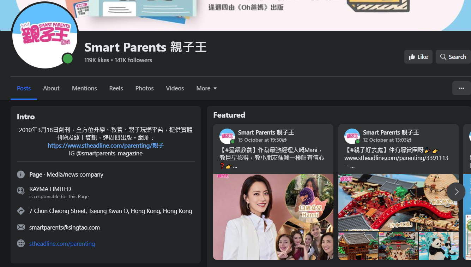Click the website globe icon
The width and height of the screenshot is (471, 267).
coord(21,243)
